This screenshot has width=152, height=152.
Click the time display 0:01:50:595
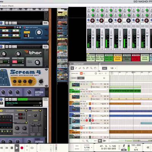pos(109,149)
